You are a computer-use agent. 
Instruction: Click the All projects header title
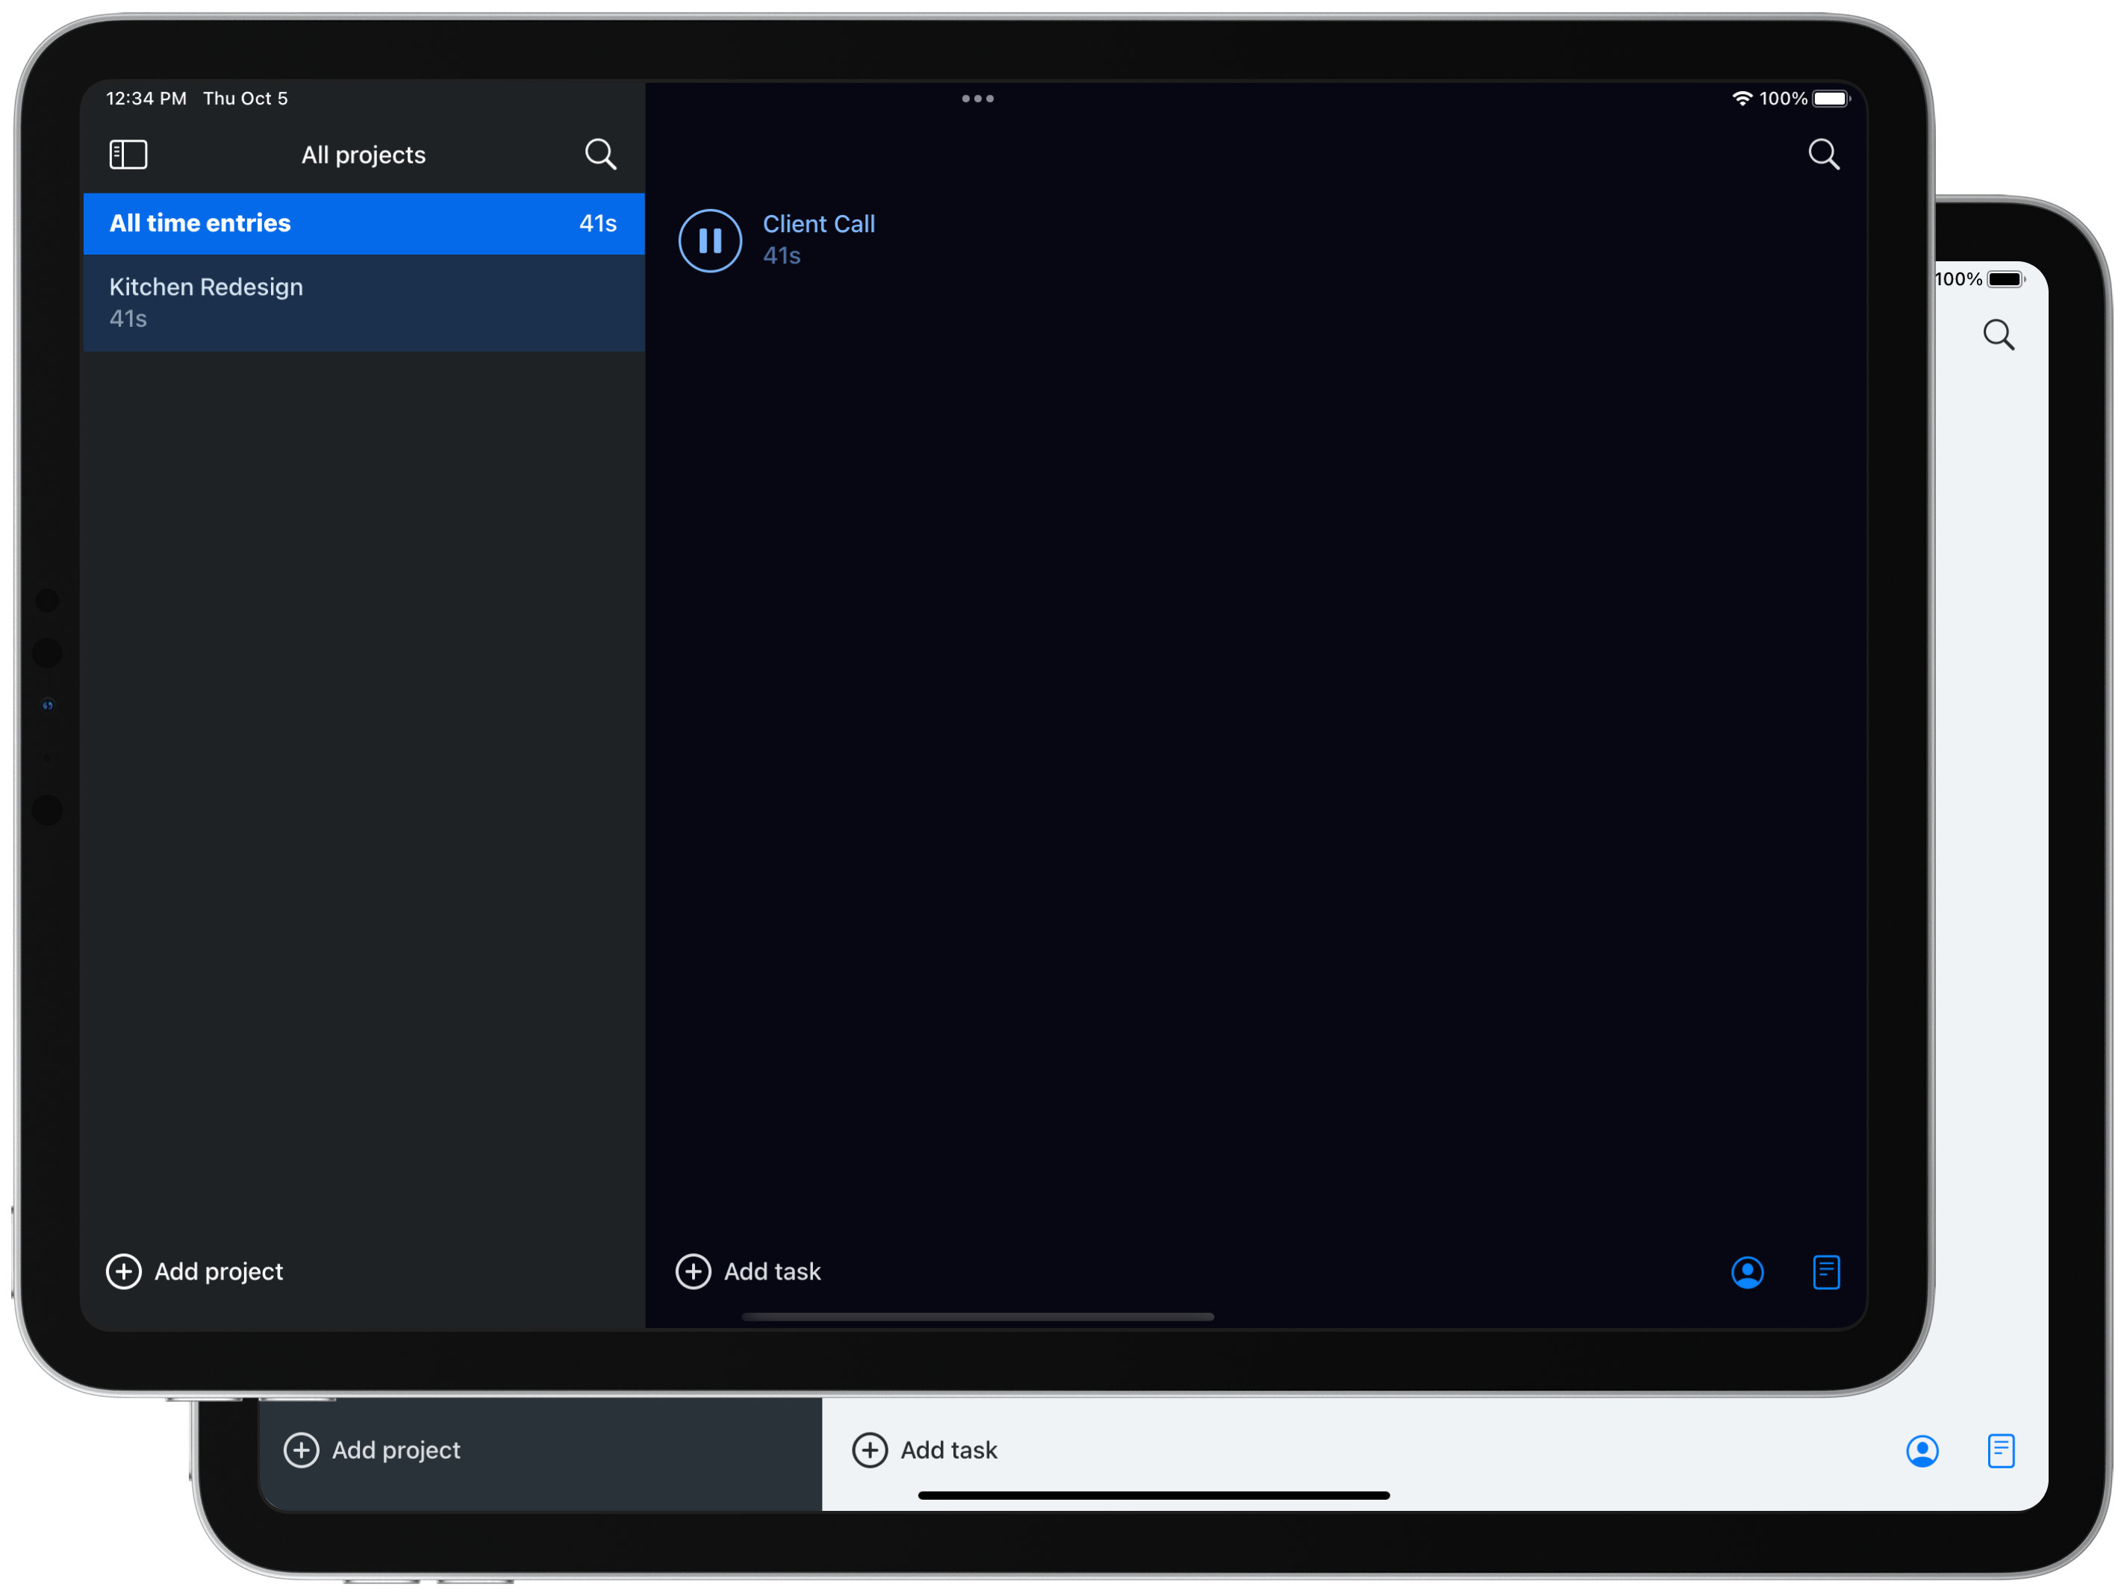tap(364, 155)
